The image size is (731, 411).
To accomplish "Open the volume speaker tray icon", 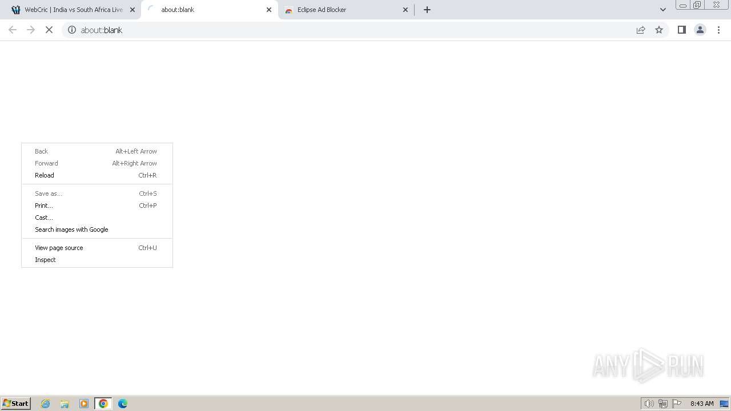I will click(649, 404).
